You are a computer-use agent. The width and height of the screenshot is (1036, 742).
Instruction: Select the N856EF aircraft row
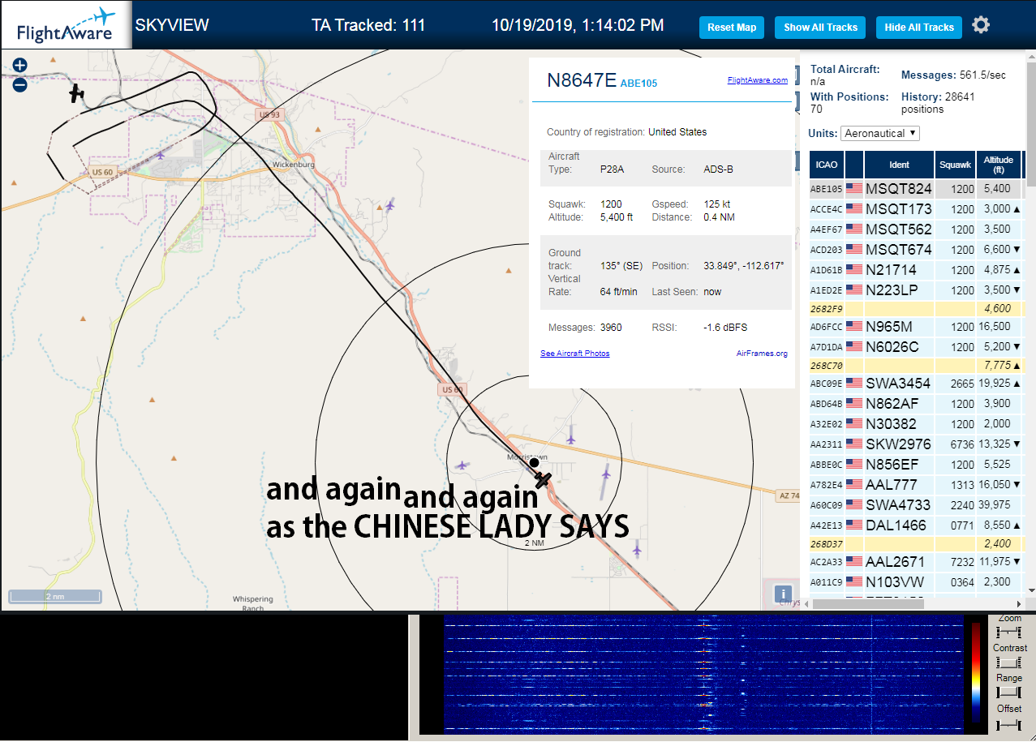[916, 465]
